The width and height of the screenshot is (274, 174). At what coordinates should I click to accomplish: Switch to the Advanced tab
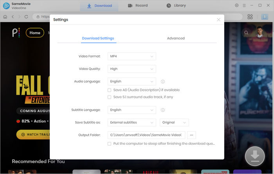pyautogui.click(x=176, y=38)
